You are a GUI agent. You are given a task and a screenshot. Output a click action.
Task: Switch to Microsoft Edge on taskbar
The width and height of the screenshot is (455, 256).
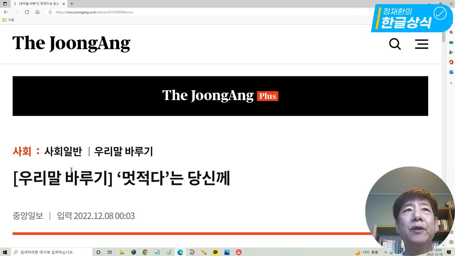click(180, 252)
